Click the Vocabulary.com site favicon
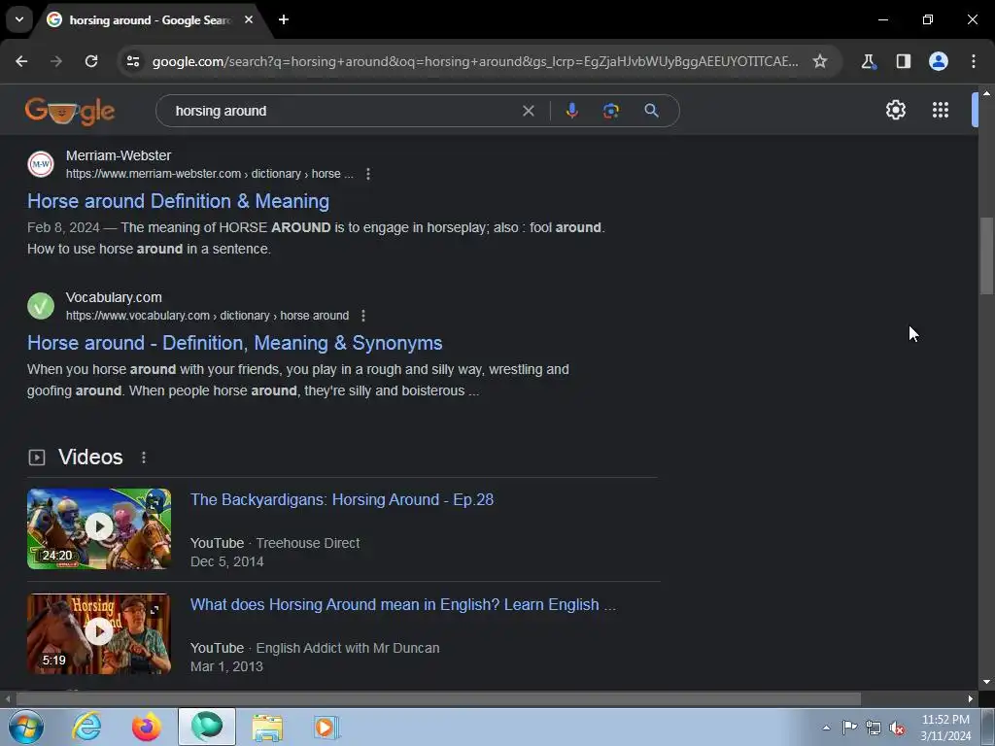This screenshot has height=746, width=995. click(41, 306)
